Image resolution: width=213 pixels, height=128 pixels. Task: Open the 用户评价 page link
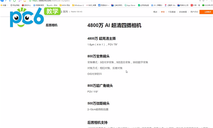(194, 12)
